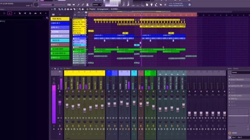Select the Delete tool in playlist toolbar
250x140 pixels.
click(x=65, y=9)
